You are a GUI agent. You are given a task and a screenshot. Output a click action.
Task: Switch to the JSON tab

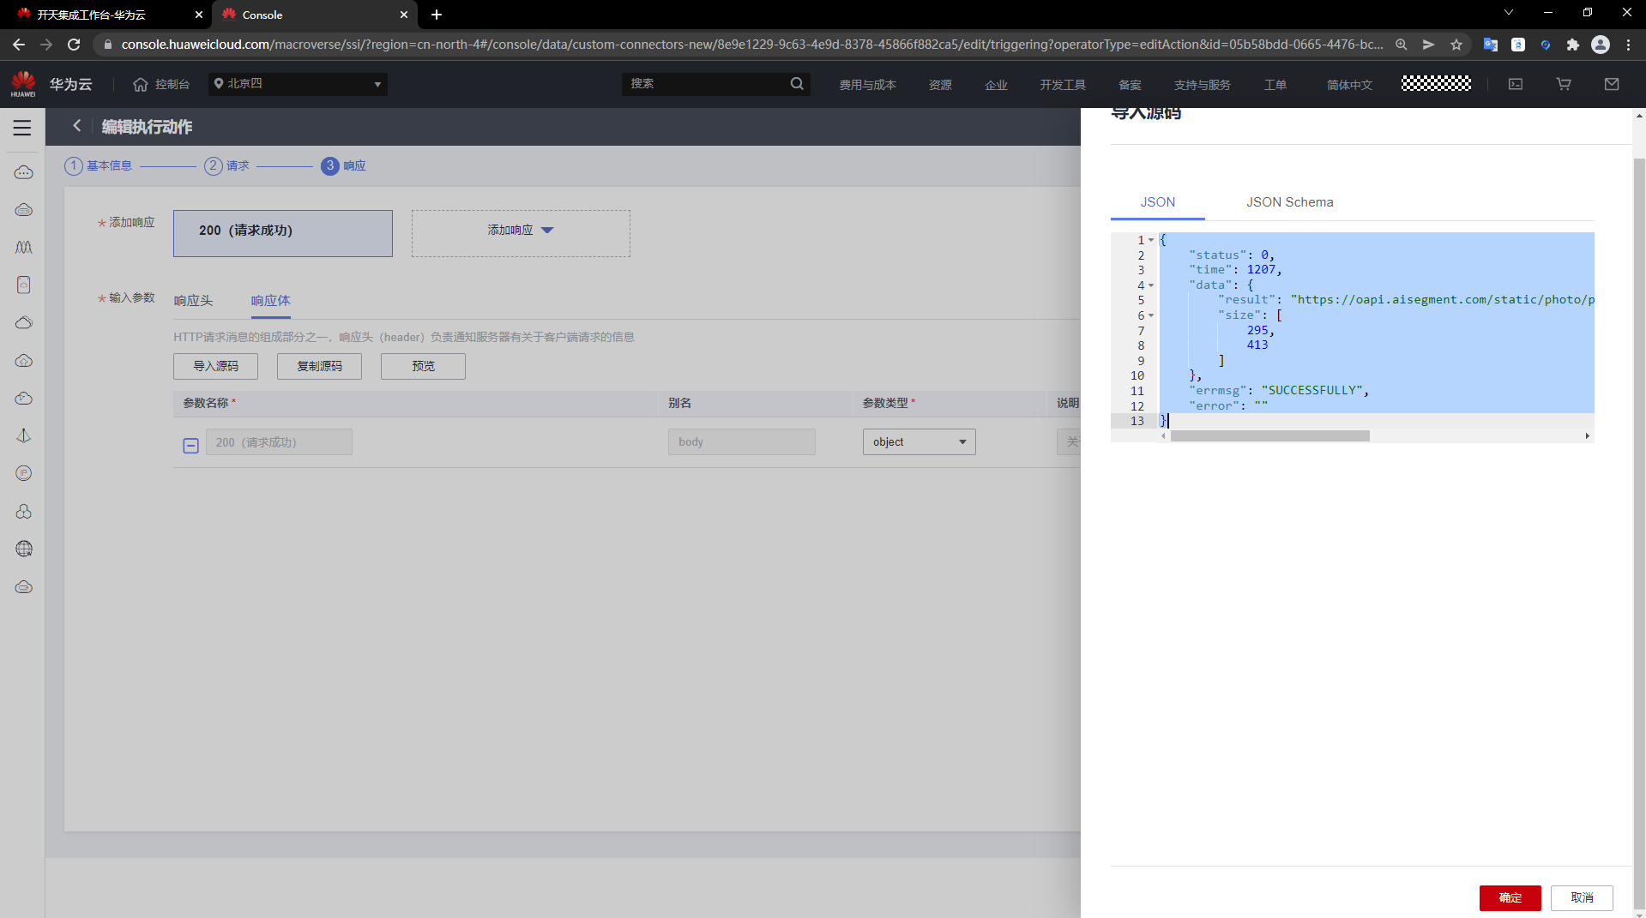[1158, 202]
